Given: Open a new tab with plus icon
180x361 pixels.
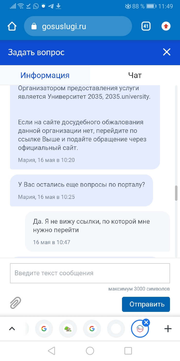Looking at the screenshot, I should (168, 329).
